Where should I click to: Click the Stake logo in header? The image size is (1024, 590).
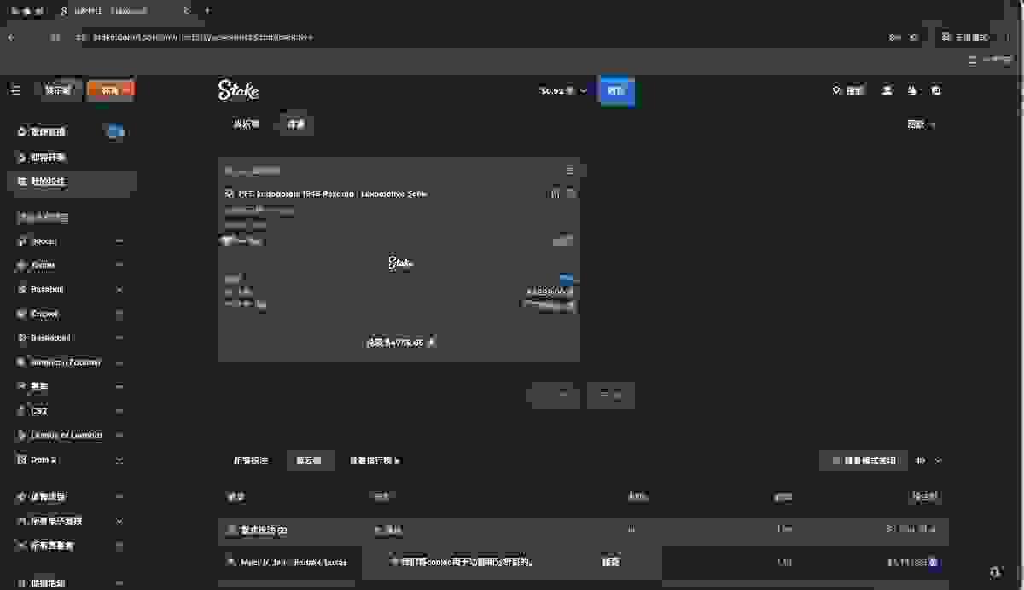(238, 90)
